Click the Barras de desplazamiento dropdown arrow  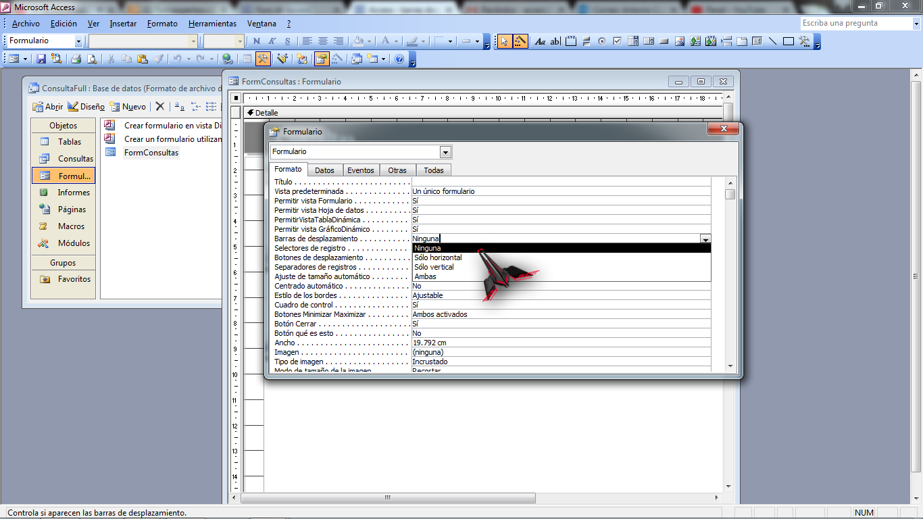[x=705, y=239]
